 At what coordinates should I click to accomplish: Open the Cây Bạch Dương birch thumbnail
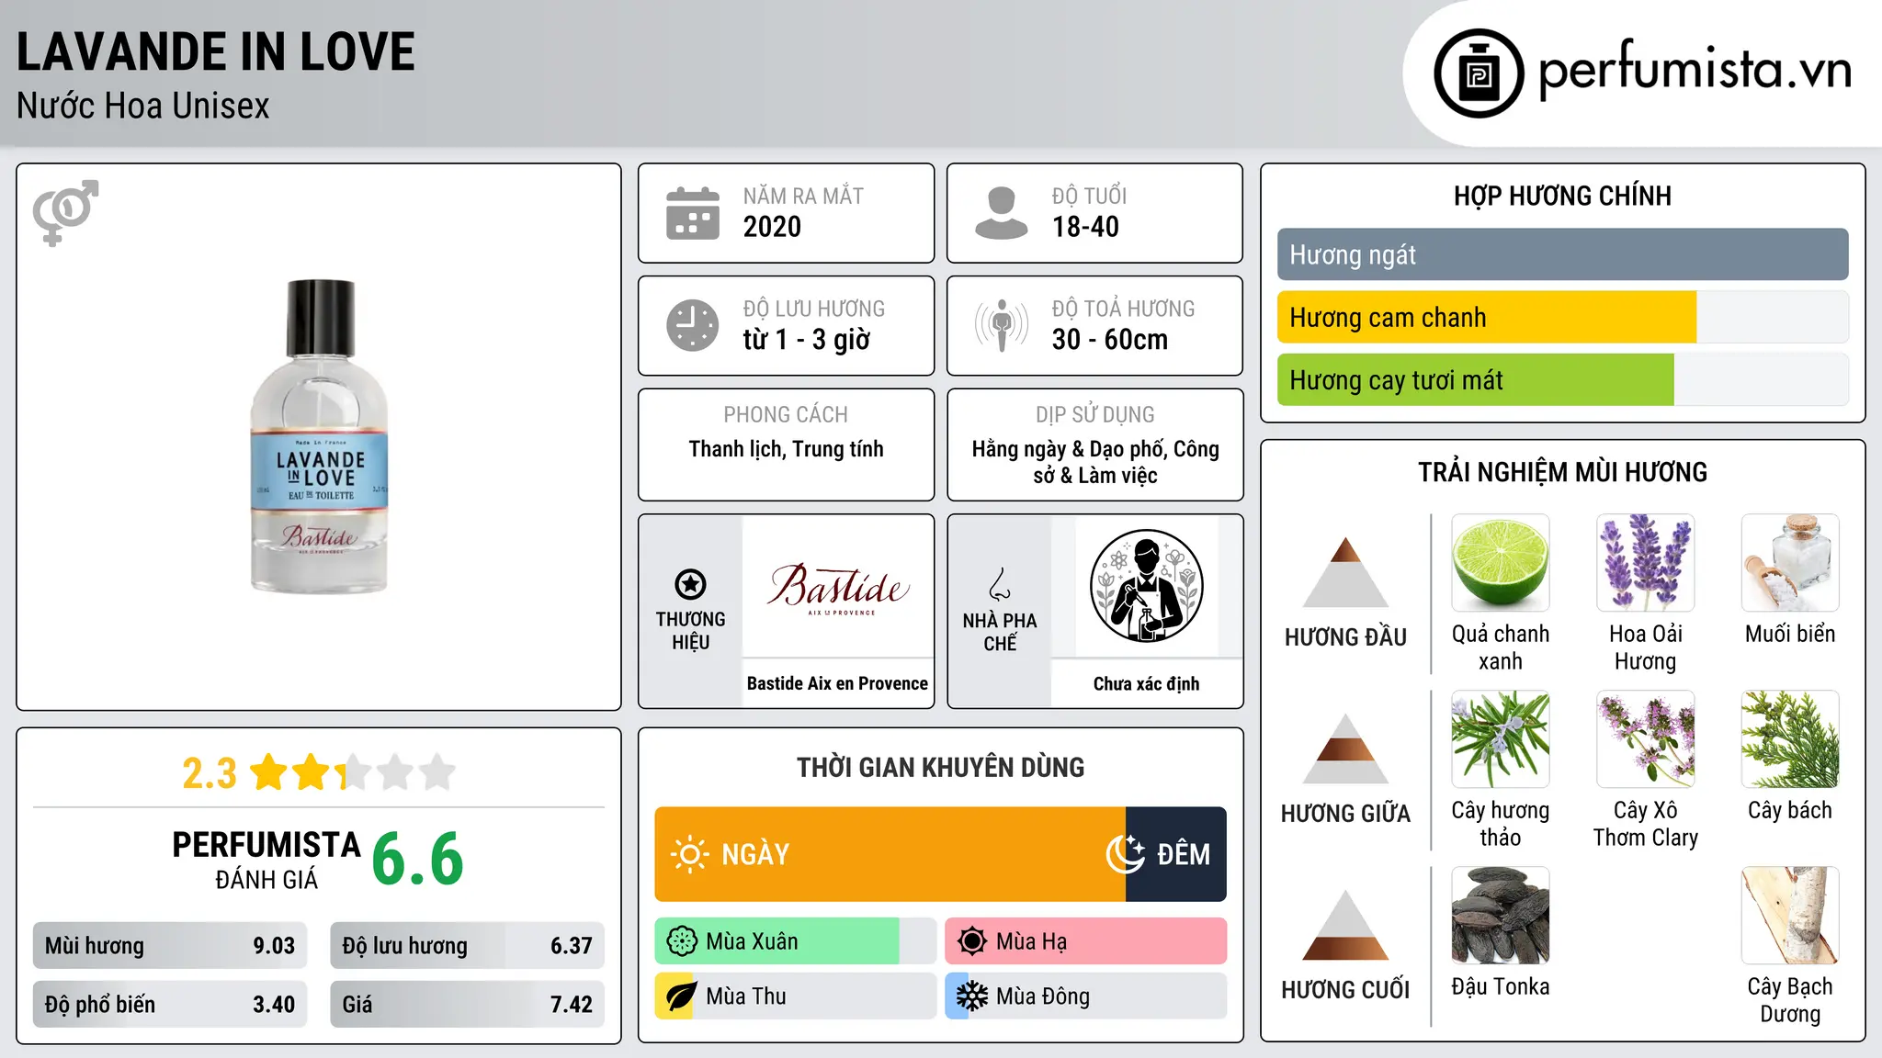[1790, 916]
